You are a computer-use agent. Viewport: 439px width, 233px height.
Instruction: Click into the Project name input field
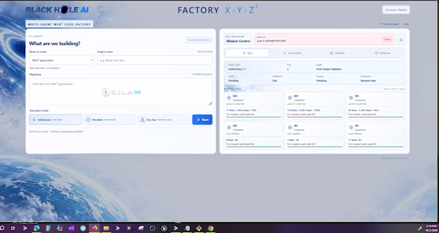coord(155,60)
